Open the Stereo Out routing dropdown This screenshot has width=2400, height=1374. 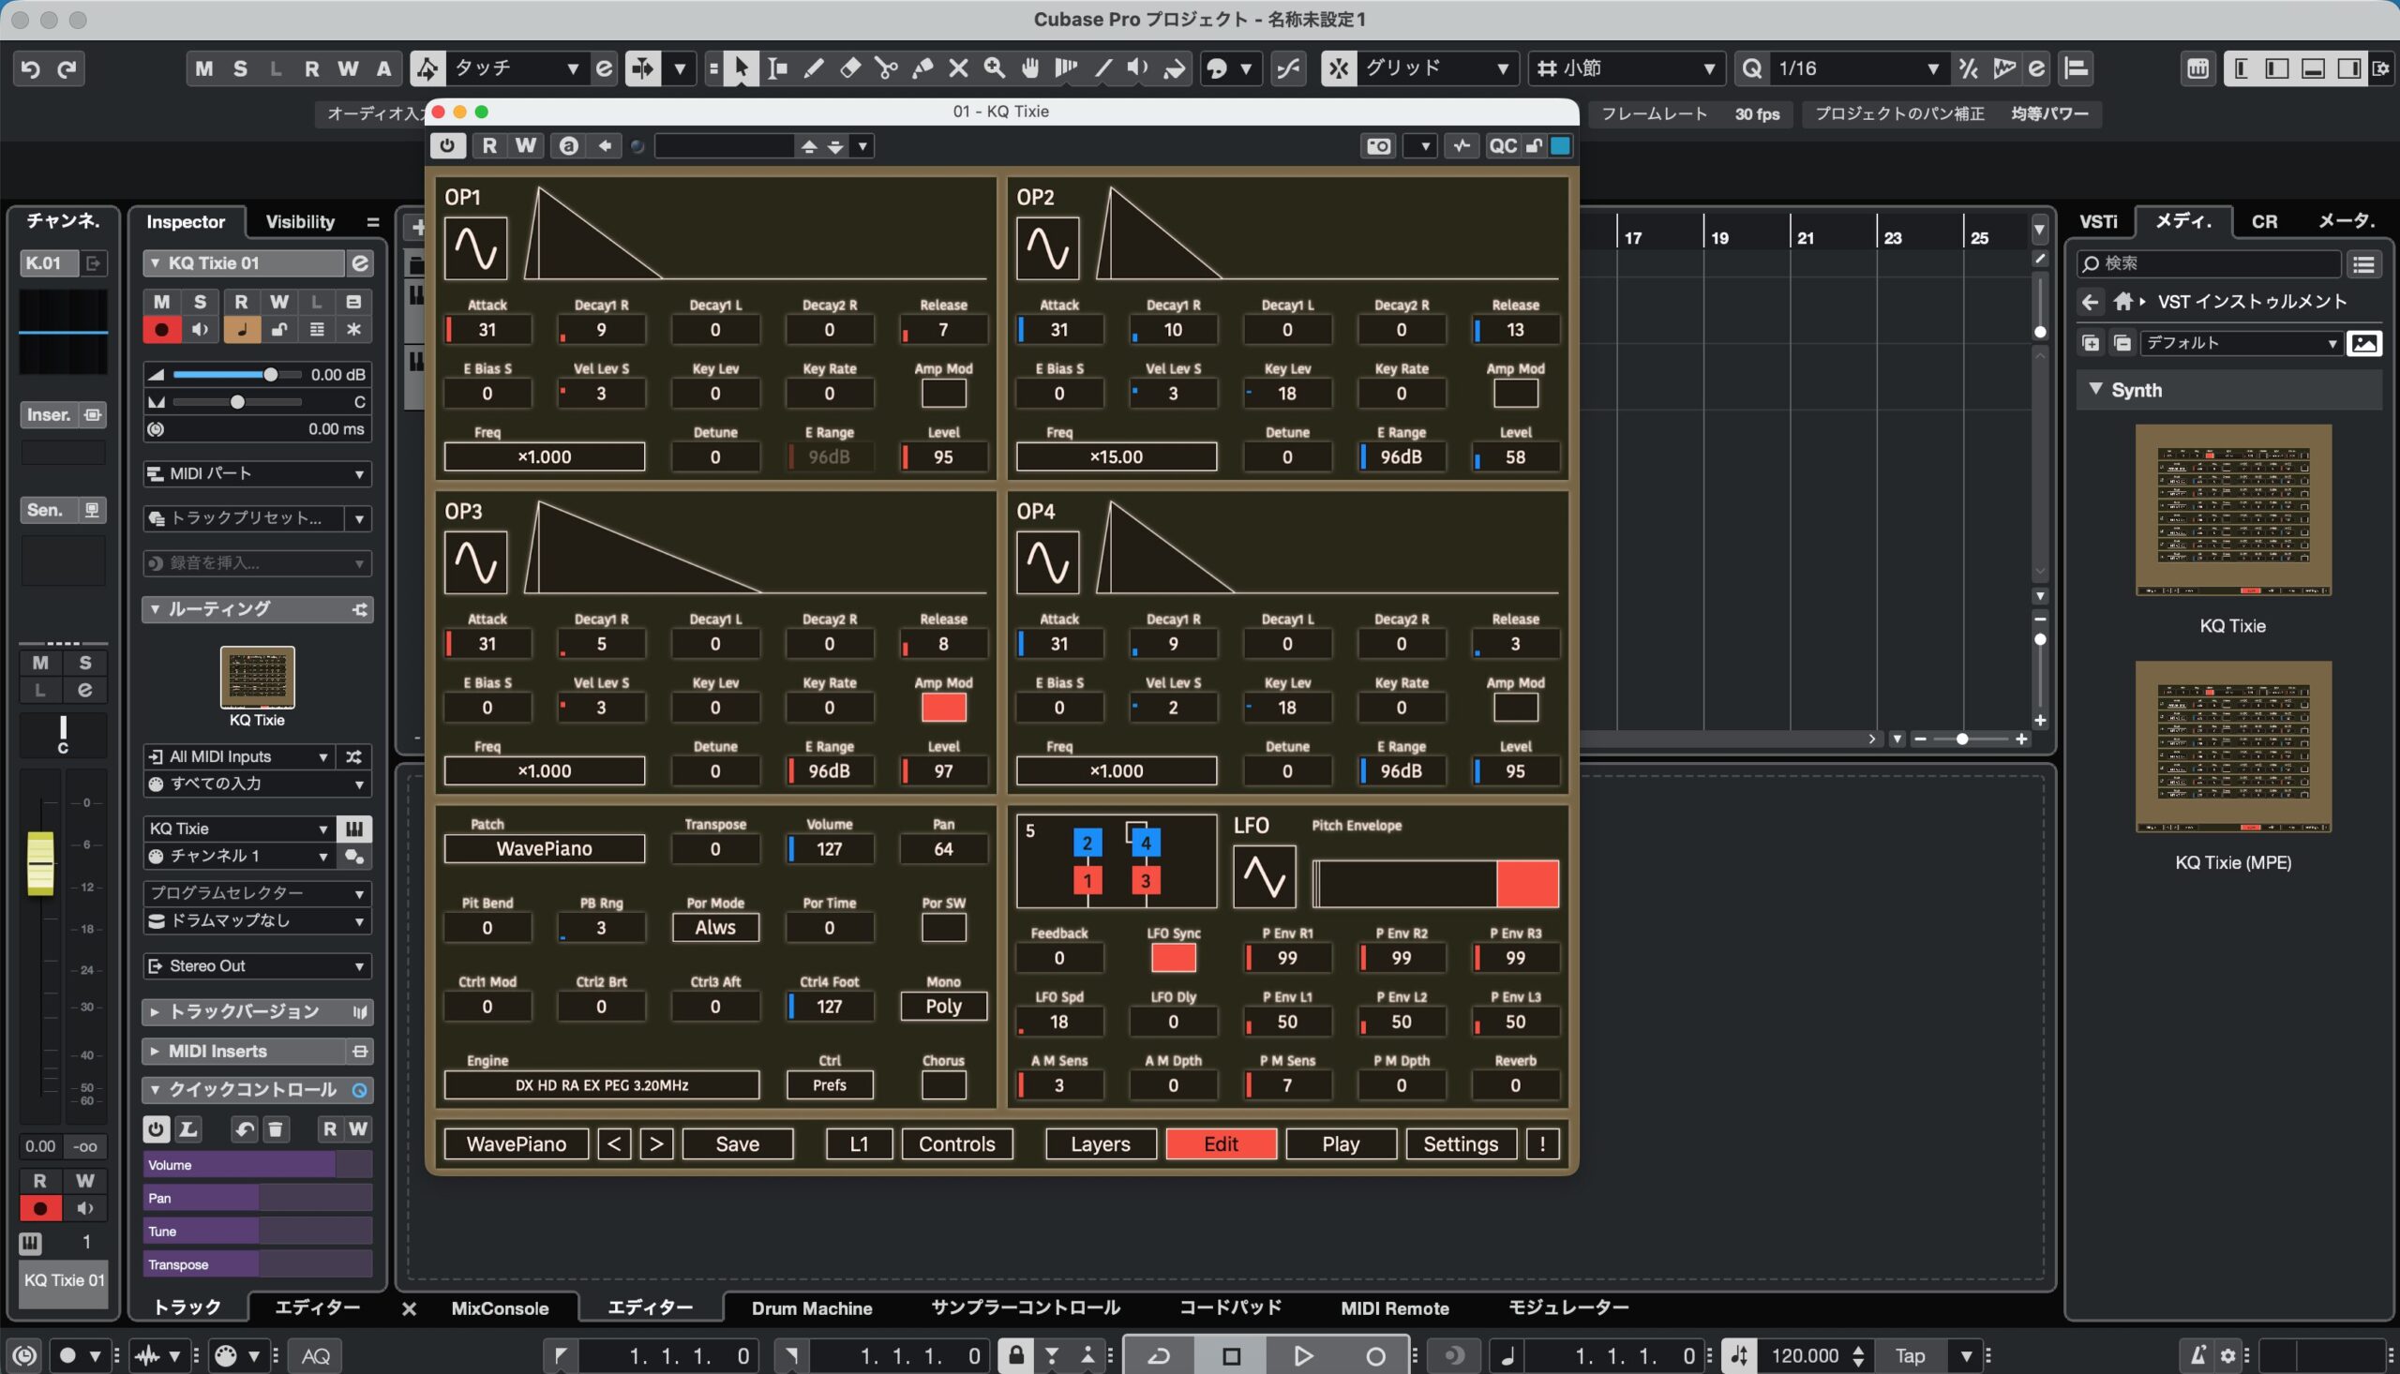coord(257,966)
